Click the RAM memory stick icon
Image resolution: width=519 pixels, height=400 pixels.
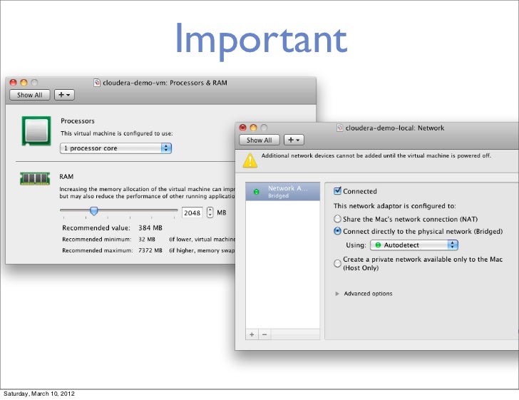(x=35, y=178)
